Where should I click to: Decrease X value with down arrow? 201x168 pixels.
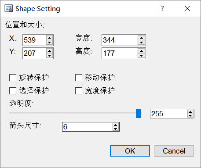49,43
